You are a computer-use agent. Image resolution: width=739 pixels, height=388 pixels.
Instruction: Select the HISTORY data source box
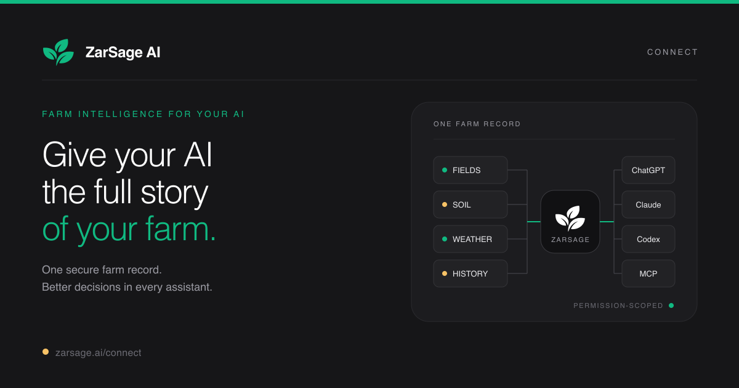[x=470, y=273]
